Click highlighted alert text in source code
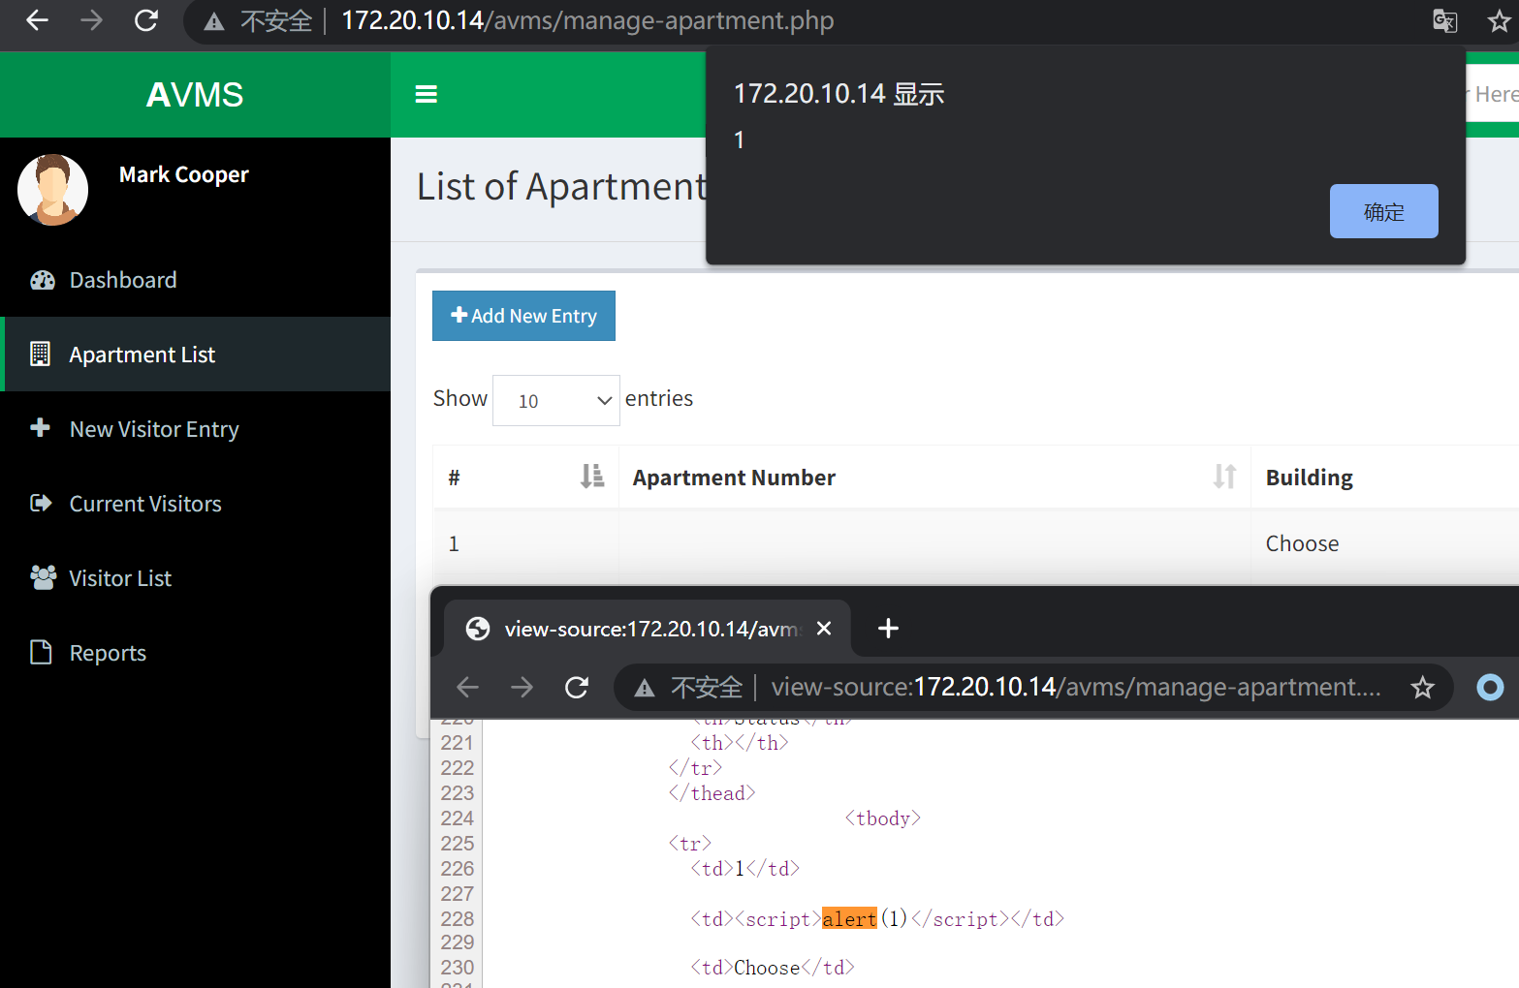The image size is (1519, 988). click(x=849, y=918)
